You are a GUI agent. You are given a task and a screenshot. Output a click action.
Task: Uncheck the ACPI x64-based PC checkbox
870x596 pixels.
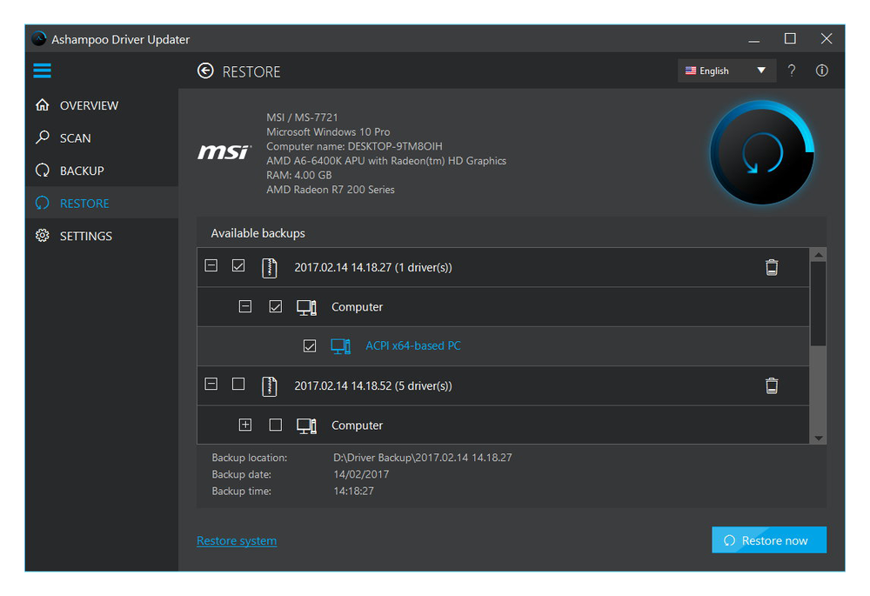310,345
